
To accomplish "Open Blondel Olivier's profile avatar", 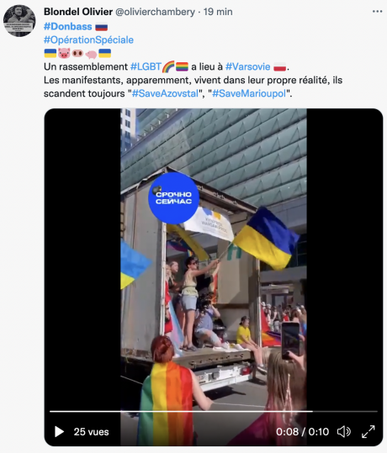I will pyautogui.click(x=19, y=21).
